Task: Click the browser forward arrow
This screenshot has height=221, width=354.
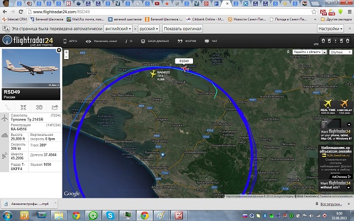Action: tap(13, 12)
